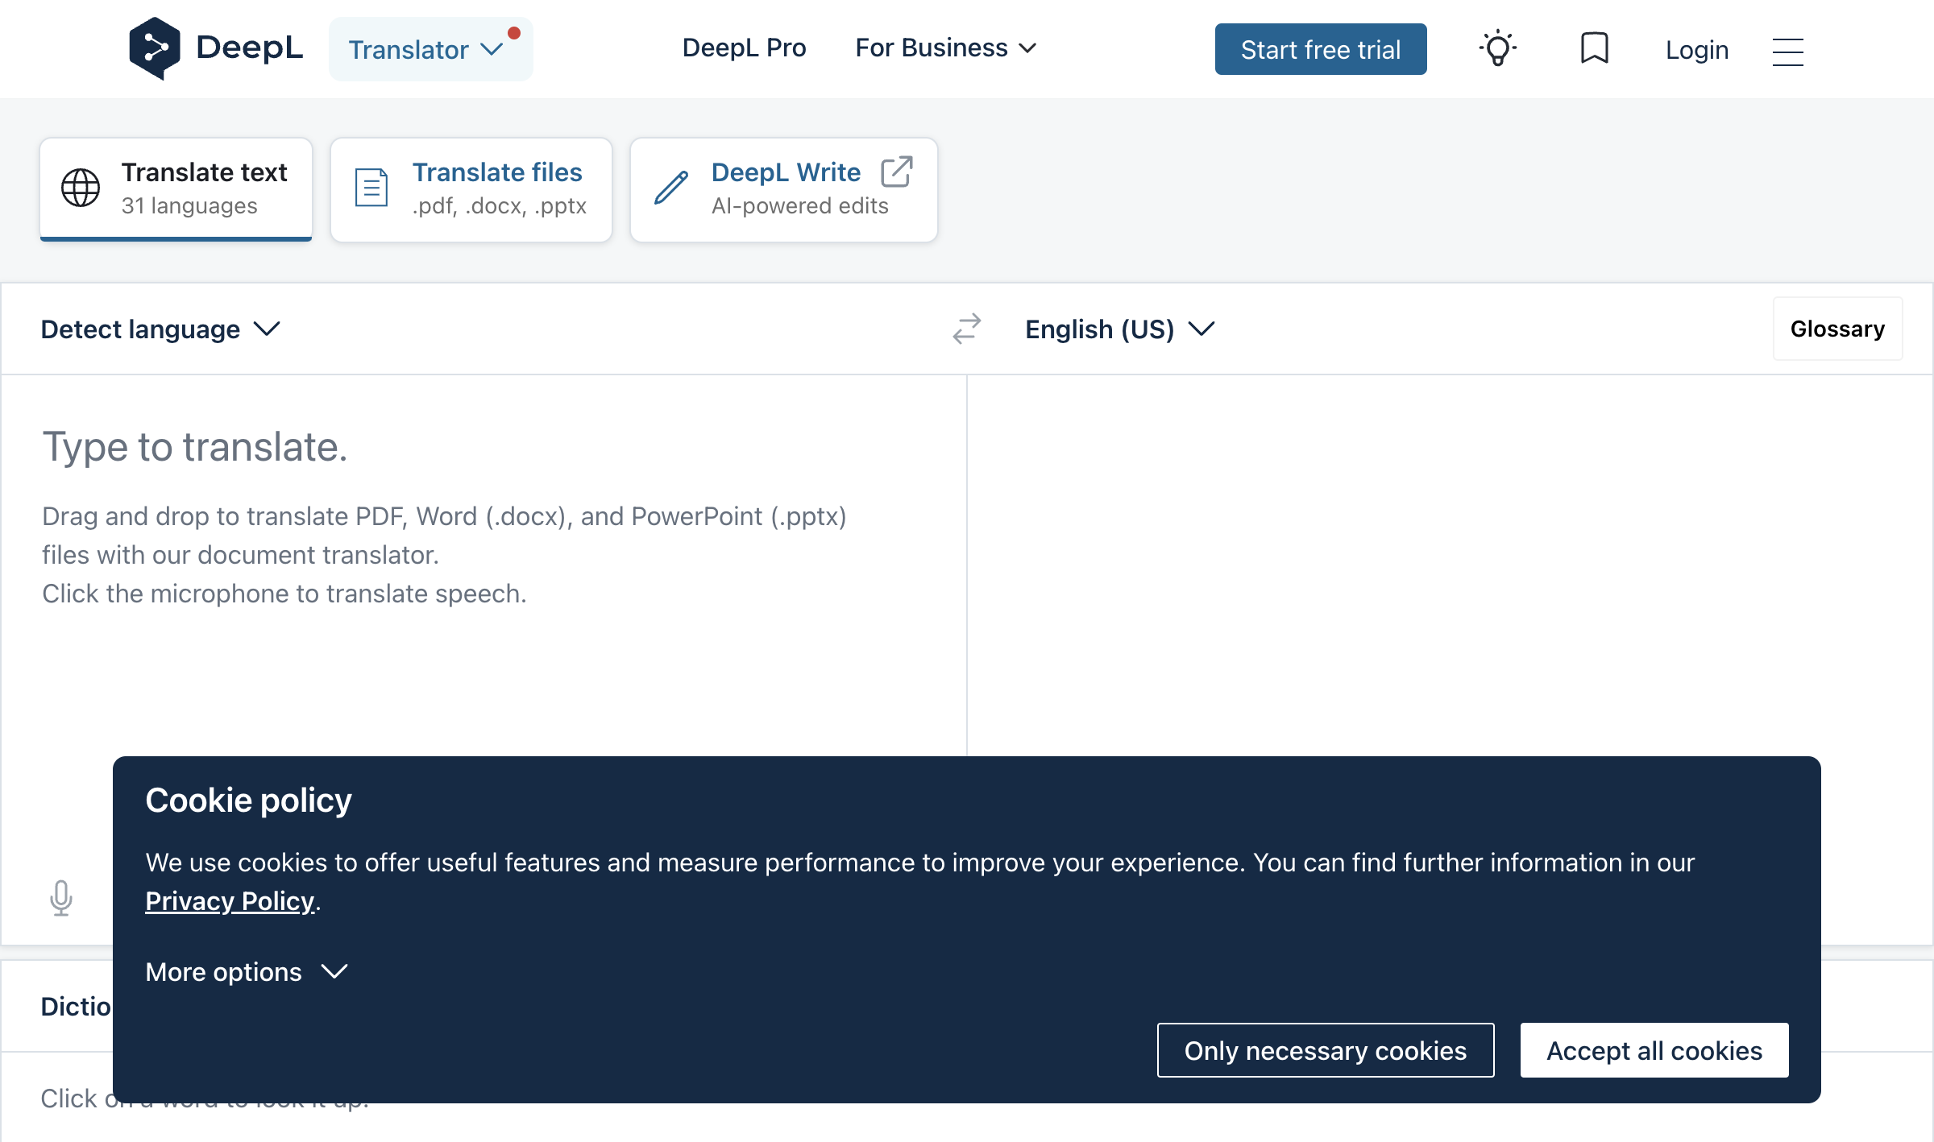Open the DeepL Write tab

[784, 189]
